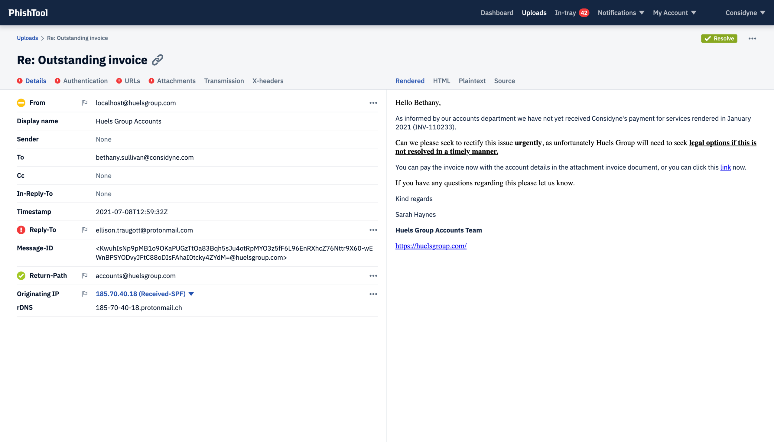Open the X-headers tab
Viewport: 774px width, 442px height.
pos(268,81)
